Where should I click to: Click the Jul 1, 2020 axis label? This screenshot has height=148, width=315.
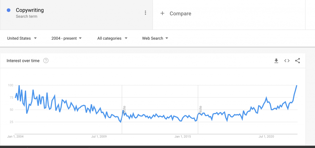click(x=266, y=137)
